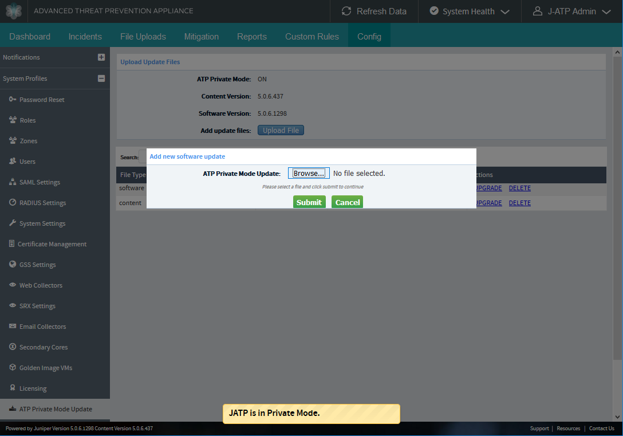This screenshot has width=623, height=436.
Task: Click the 'No file selected.' text
Action: (x=359, y=173)
